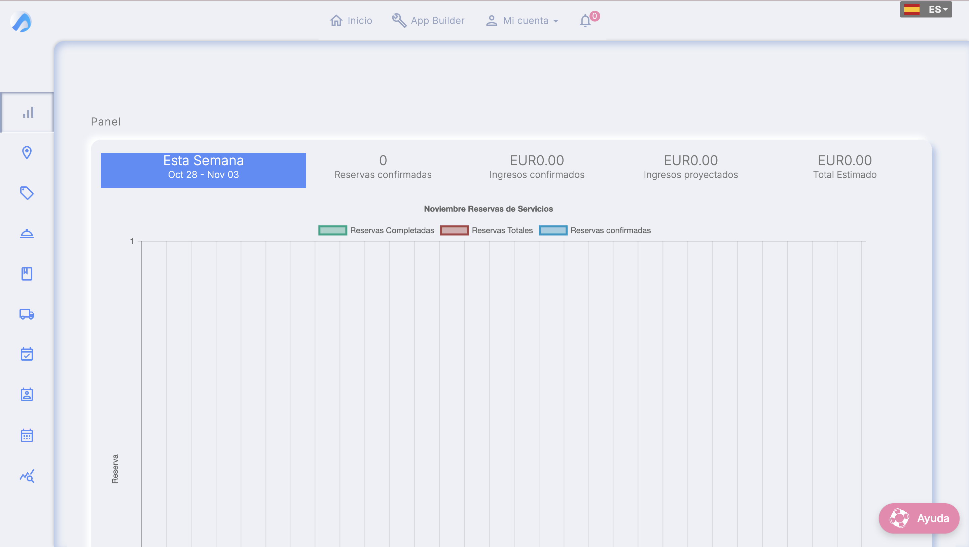The height and width of the screenshot is (547, 969).
Task: Select the Esta Semana period tile
Action: (x=204, y=171)
